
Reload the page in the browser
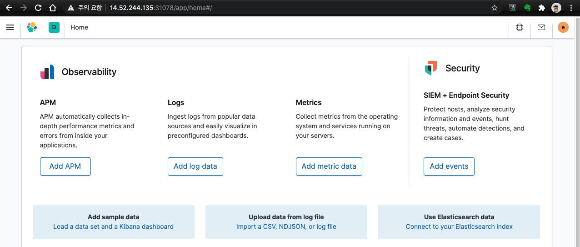(x=38, y=8)
